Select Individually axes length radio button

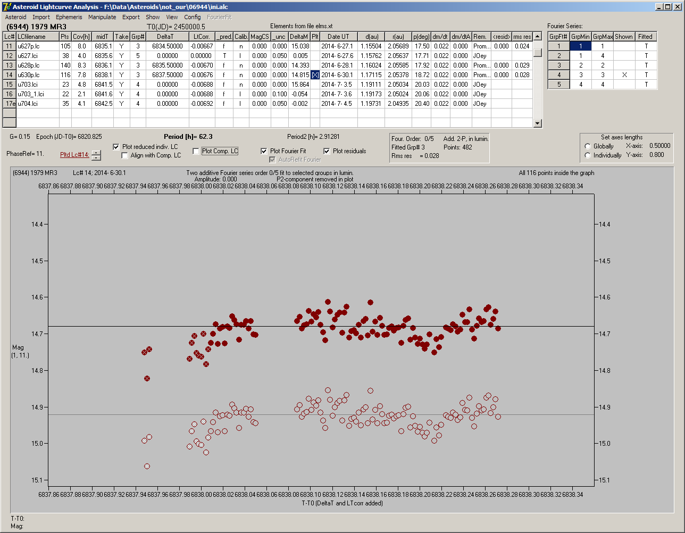click(588, 155)
